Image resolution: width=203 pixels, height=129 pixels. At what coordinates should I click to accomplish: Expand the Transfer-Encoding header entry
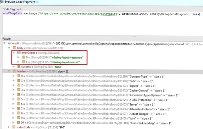coord(14,122)
